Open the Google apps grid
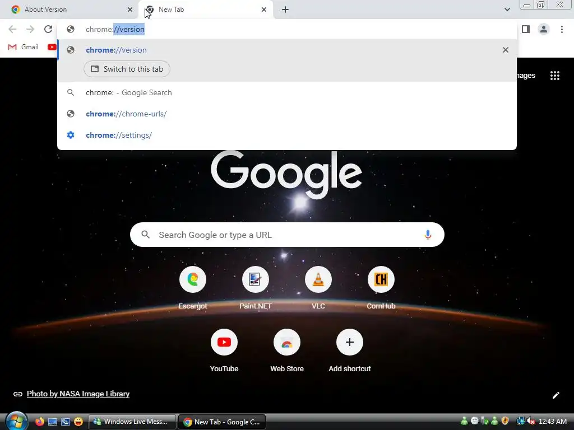The width and height of the screenshot is (574, 430). coord(555,76)
